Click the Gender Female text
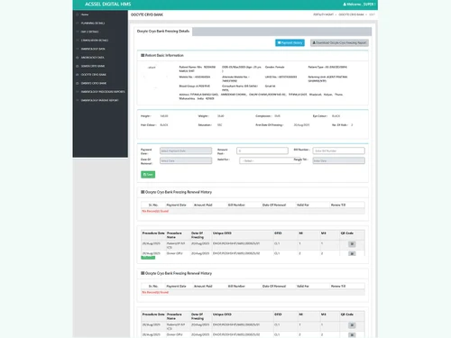The height and width of the screenshot is (338, 451). coord(274,68)
